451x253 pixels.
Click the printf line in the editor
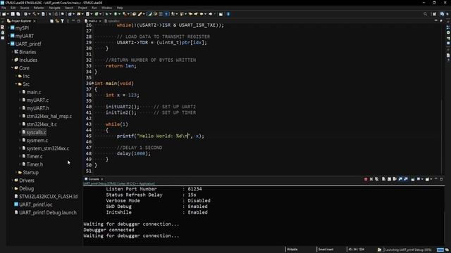(x=160, y=136)
